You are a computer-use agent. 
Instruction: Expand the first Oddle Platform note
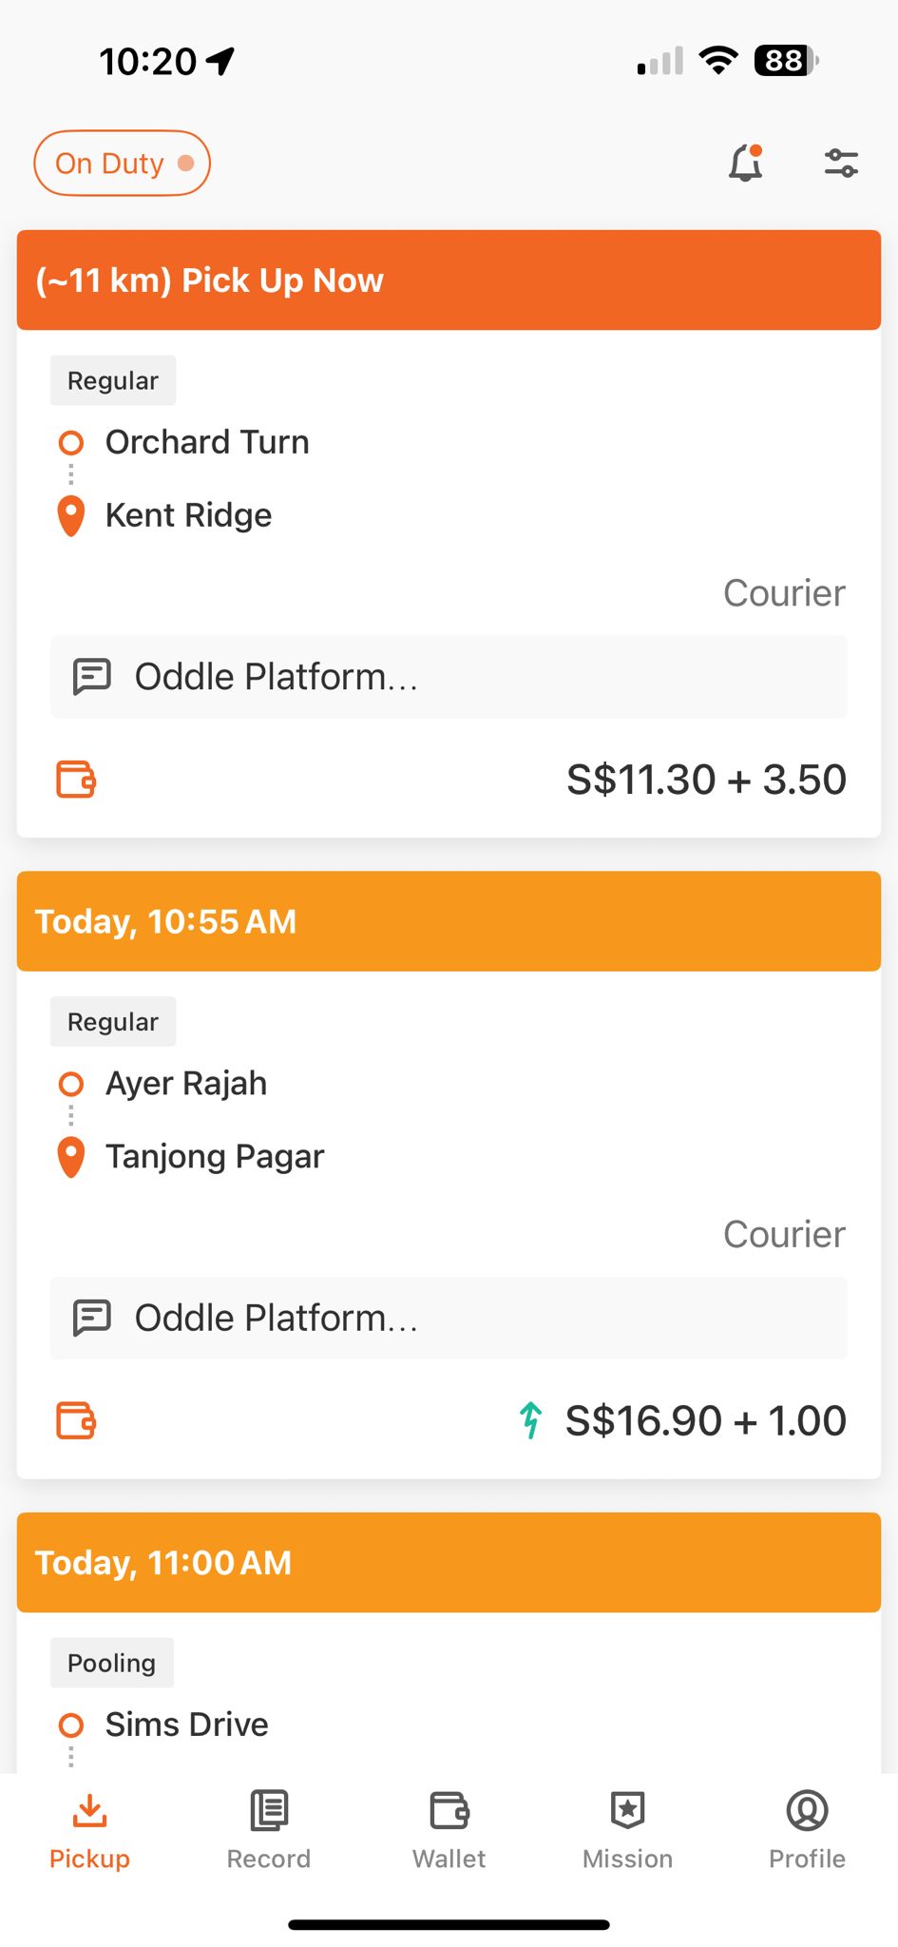[x=449, y=677]
